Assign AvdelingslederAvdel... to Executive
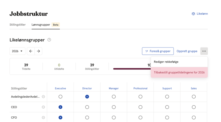221x122 pixels. pos(60,97)
